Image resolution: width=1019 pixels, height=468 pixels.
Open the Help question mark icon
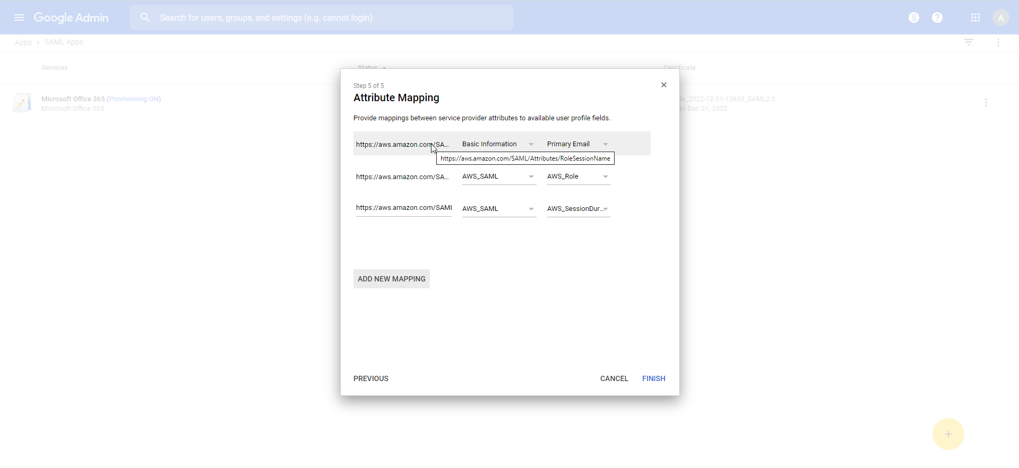point(937,17)
